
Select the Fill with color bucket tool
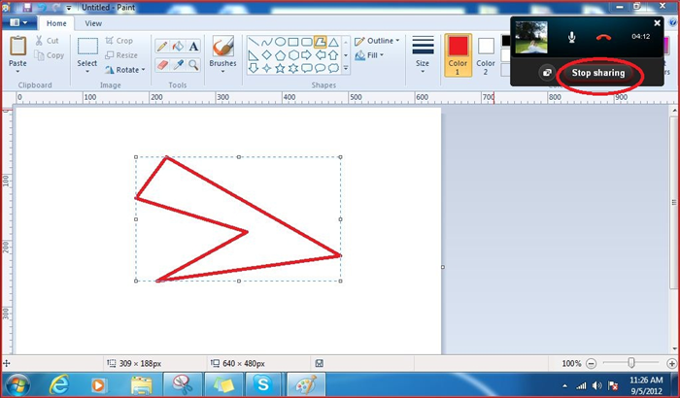[x=178, y=46]
